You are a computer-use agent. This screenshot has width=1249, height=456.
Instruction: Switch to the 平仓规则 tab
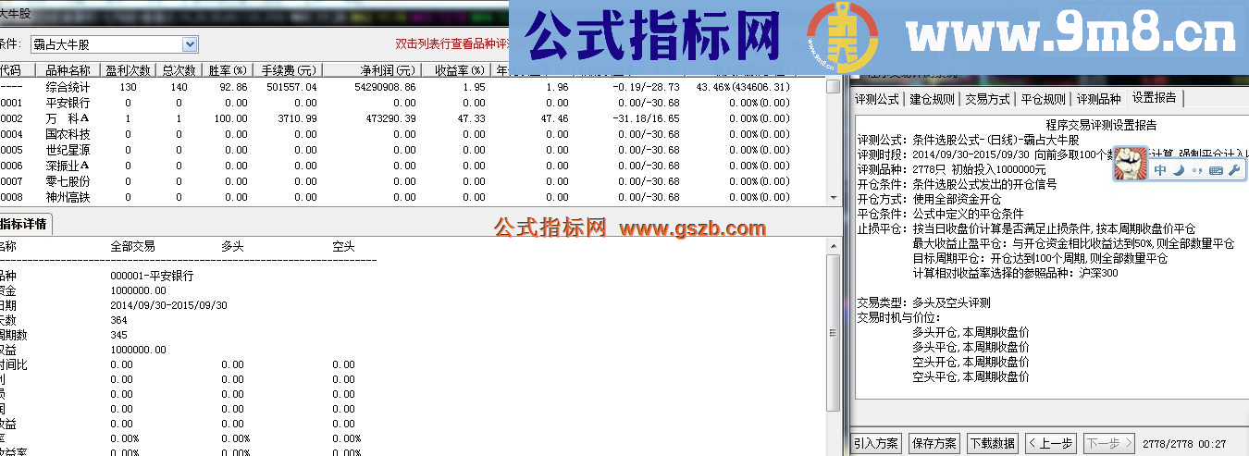tap(1043, 99)
